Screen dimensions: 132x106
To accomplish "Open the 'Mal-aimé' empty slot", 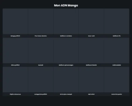I will coord(91,79).
